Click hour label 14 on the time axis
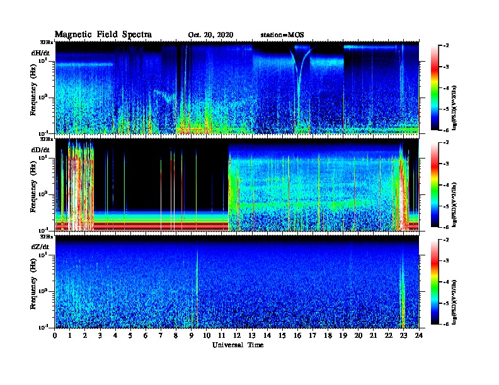This screenshot has height=385, width=499. (267, 335)
